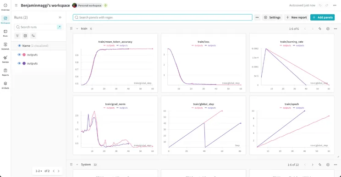Select the Workspace sidebar icon

click(x=5, y=20)
